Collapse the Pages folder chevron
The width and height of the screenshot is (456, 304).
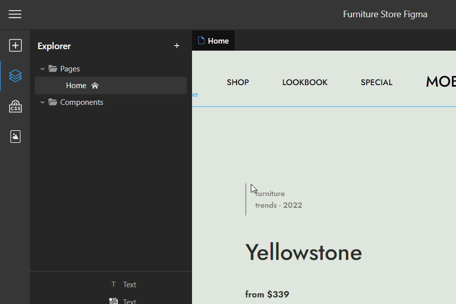[x=43, y=69]
